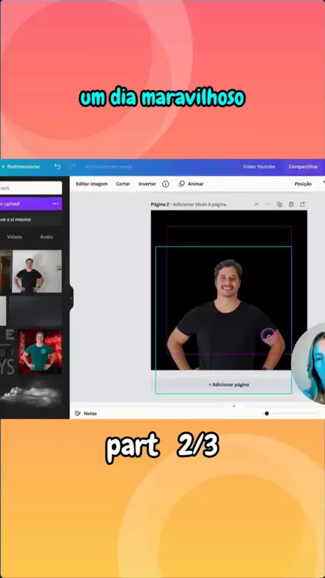Open the Notas notes icon
The image size is (325, 578).
point(78,414)
